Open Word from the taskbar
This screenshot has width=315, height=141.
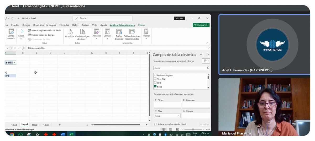coord(62,134)
